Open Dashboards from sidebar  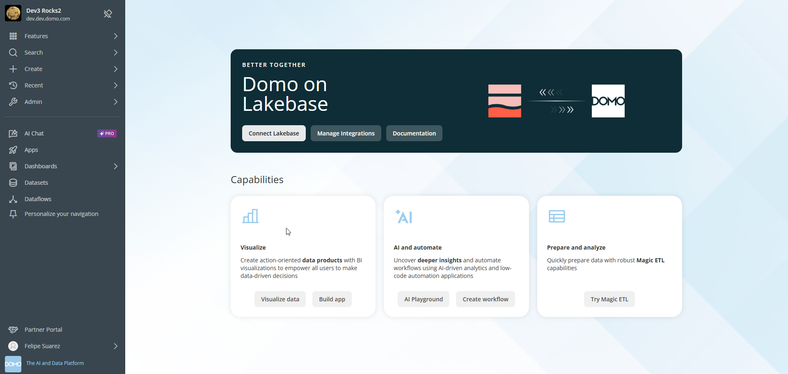coord(62,166)
